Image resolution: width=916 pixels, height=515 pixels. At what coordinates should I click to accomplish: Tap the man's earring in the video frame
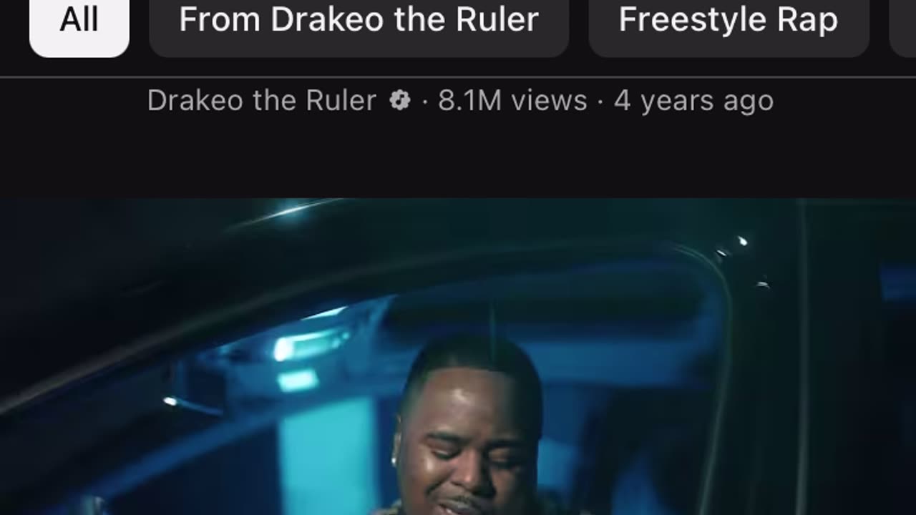pos(396,461)
